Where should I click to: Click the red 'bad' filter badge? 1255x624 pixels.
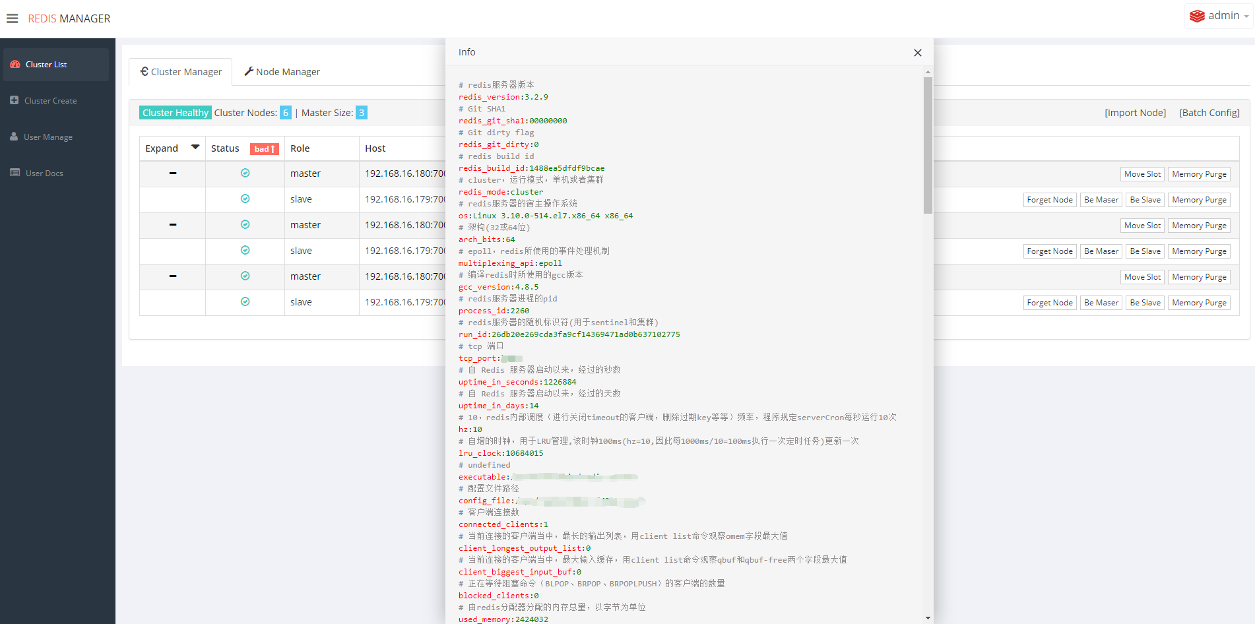(265, 149)
